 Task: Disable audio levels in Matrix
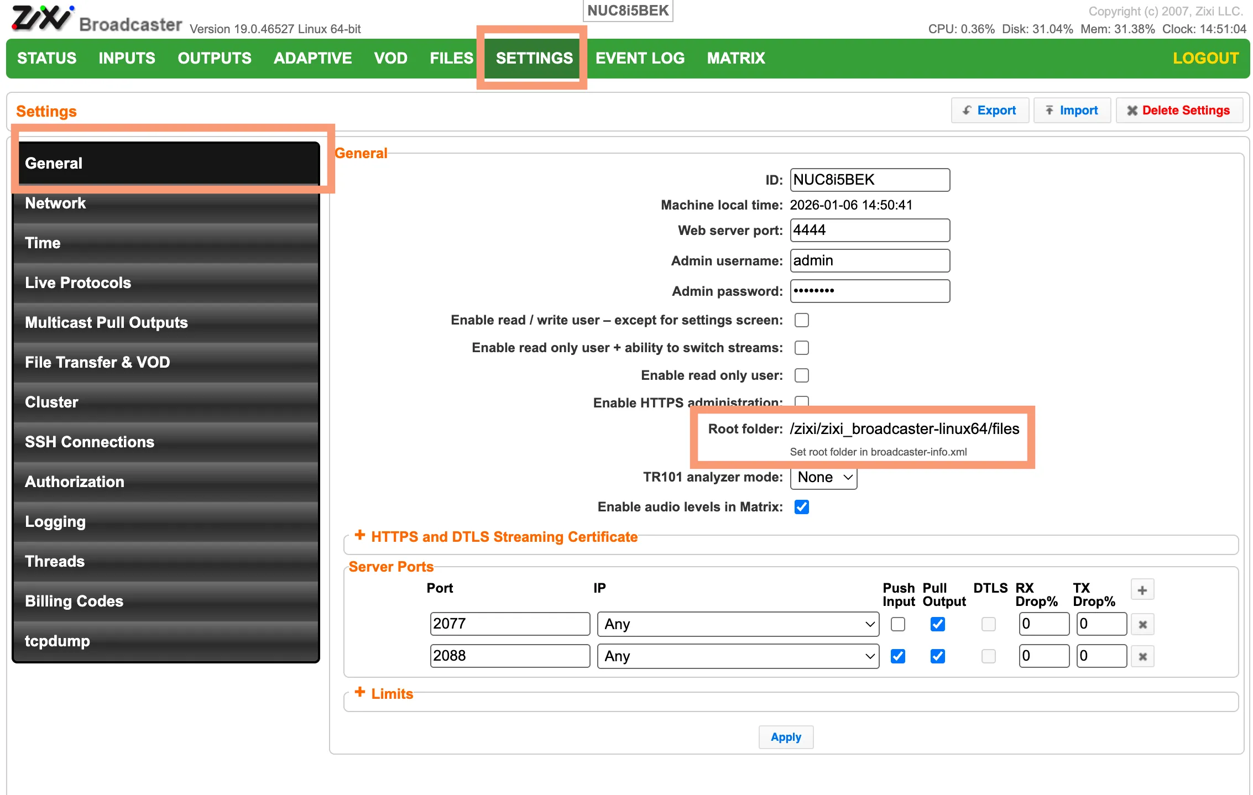801,507
